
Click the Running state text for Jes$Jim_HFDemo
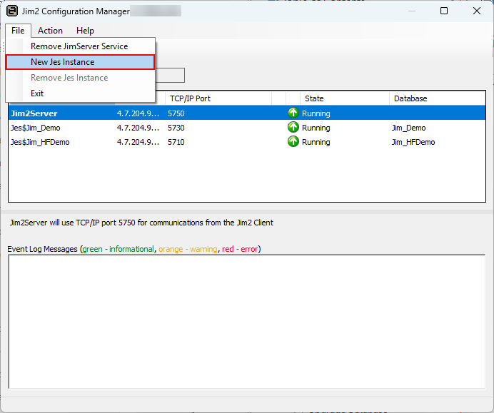tap(316, 142)
